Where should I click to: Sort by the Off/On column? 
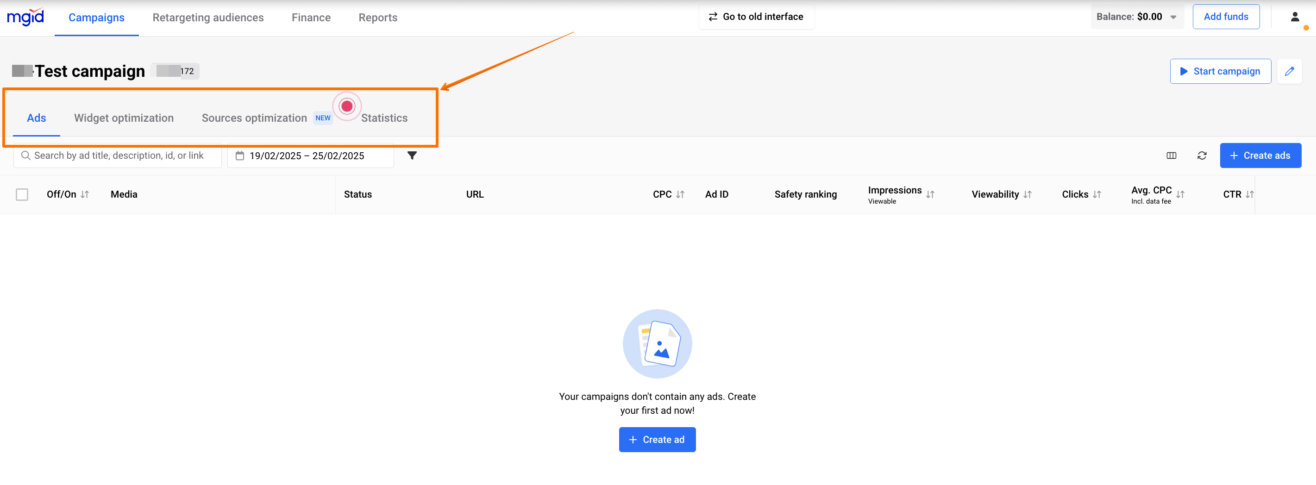tap(85, 194)
